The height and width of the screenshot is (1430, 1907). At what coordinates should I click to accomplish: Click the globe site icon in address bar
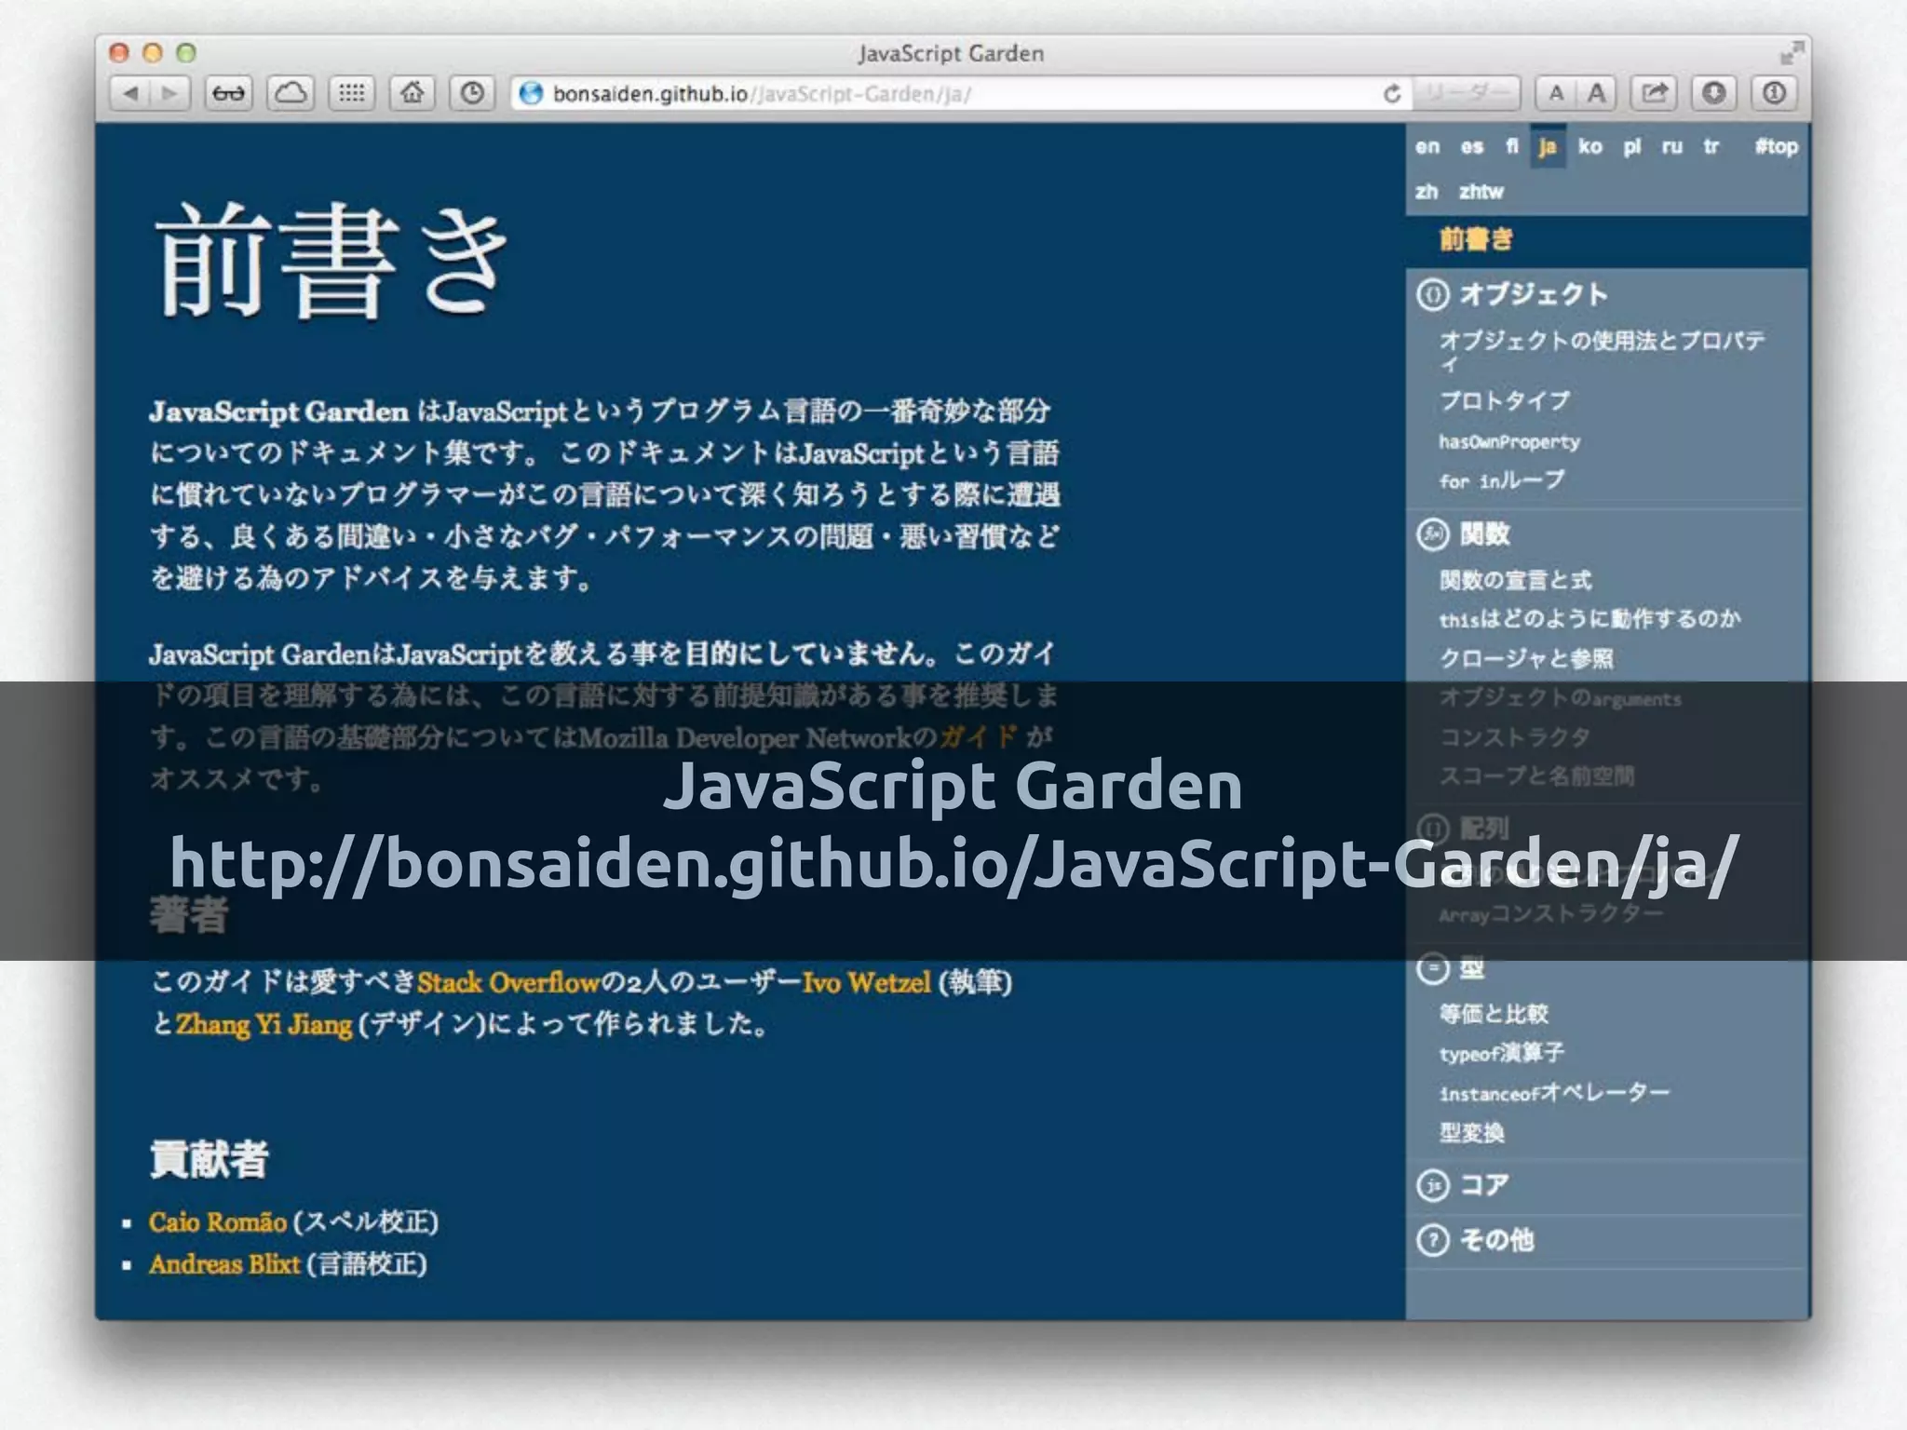pyautogui.click(x=531, y=93)
